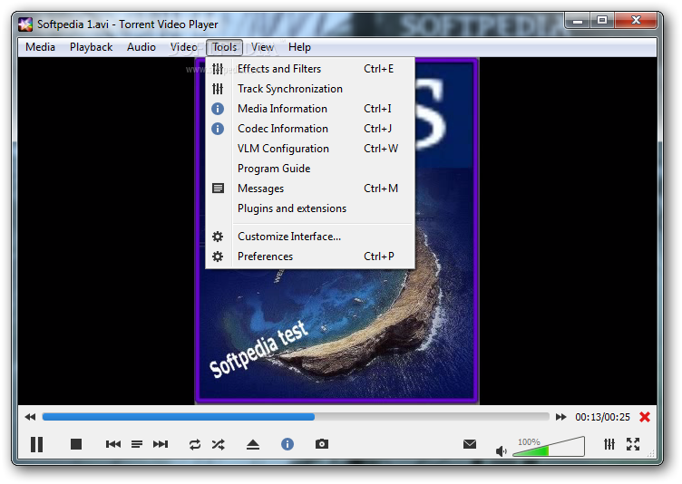Jump to the previous media track
Screen dimensions: 682x484
(x=113, y=444)
